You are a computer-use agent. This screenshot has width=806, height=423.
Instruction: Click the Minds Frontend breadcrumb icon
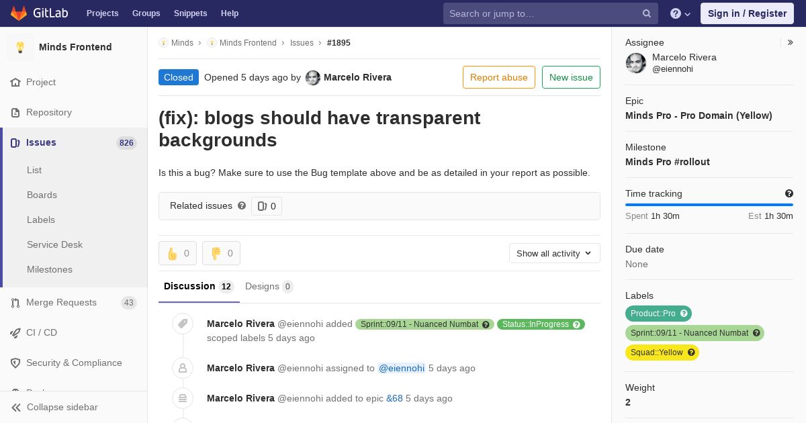(x=212, y=43)
